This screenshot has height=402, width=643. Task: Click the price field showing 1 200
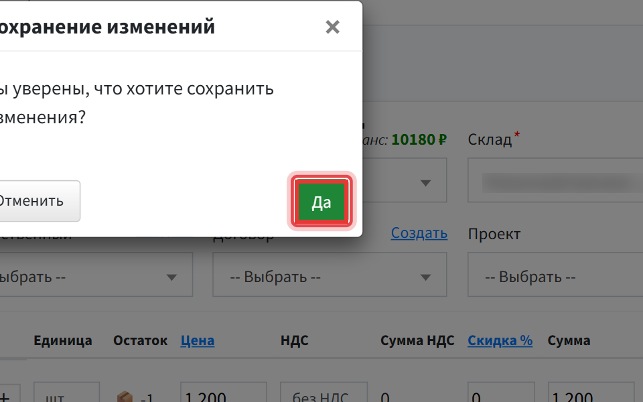pyautogui.click(x=224, y=394)
